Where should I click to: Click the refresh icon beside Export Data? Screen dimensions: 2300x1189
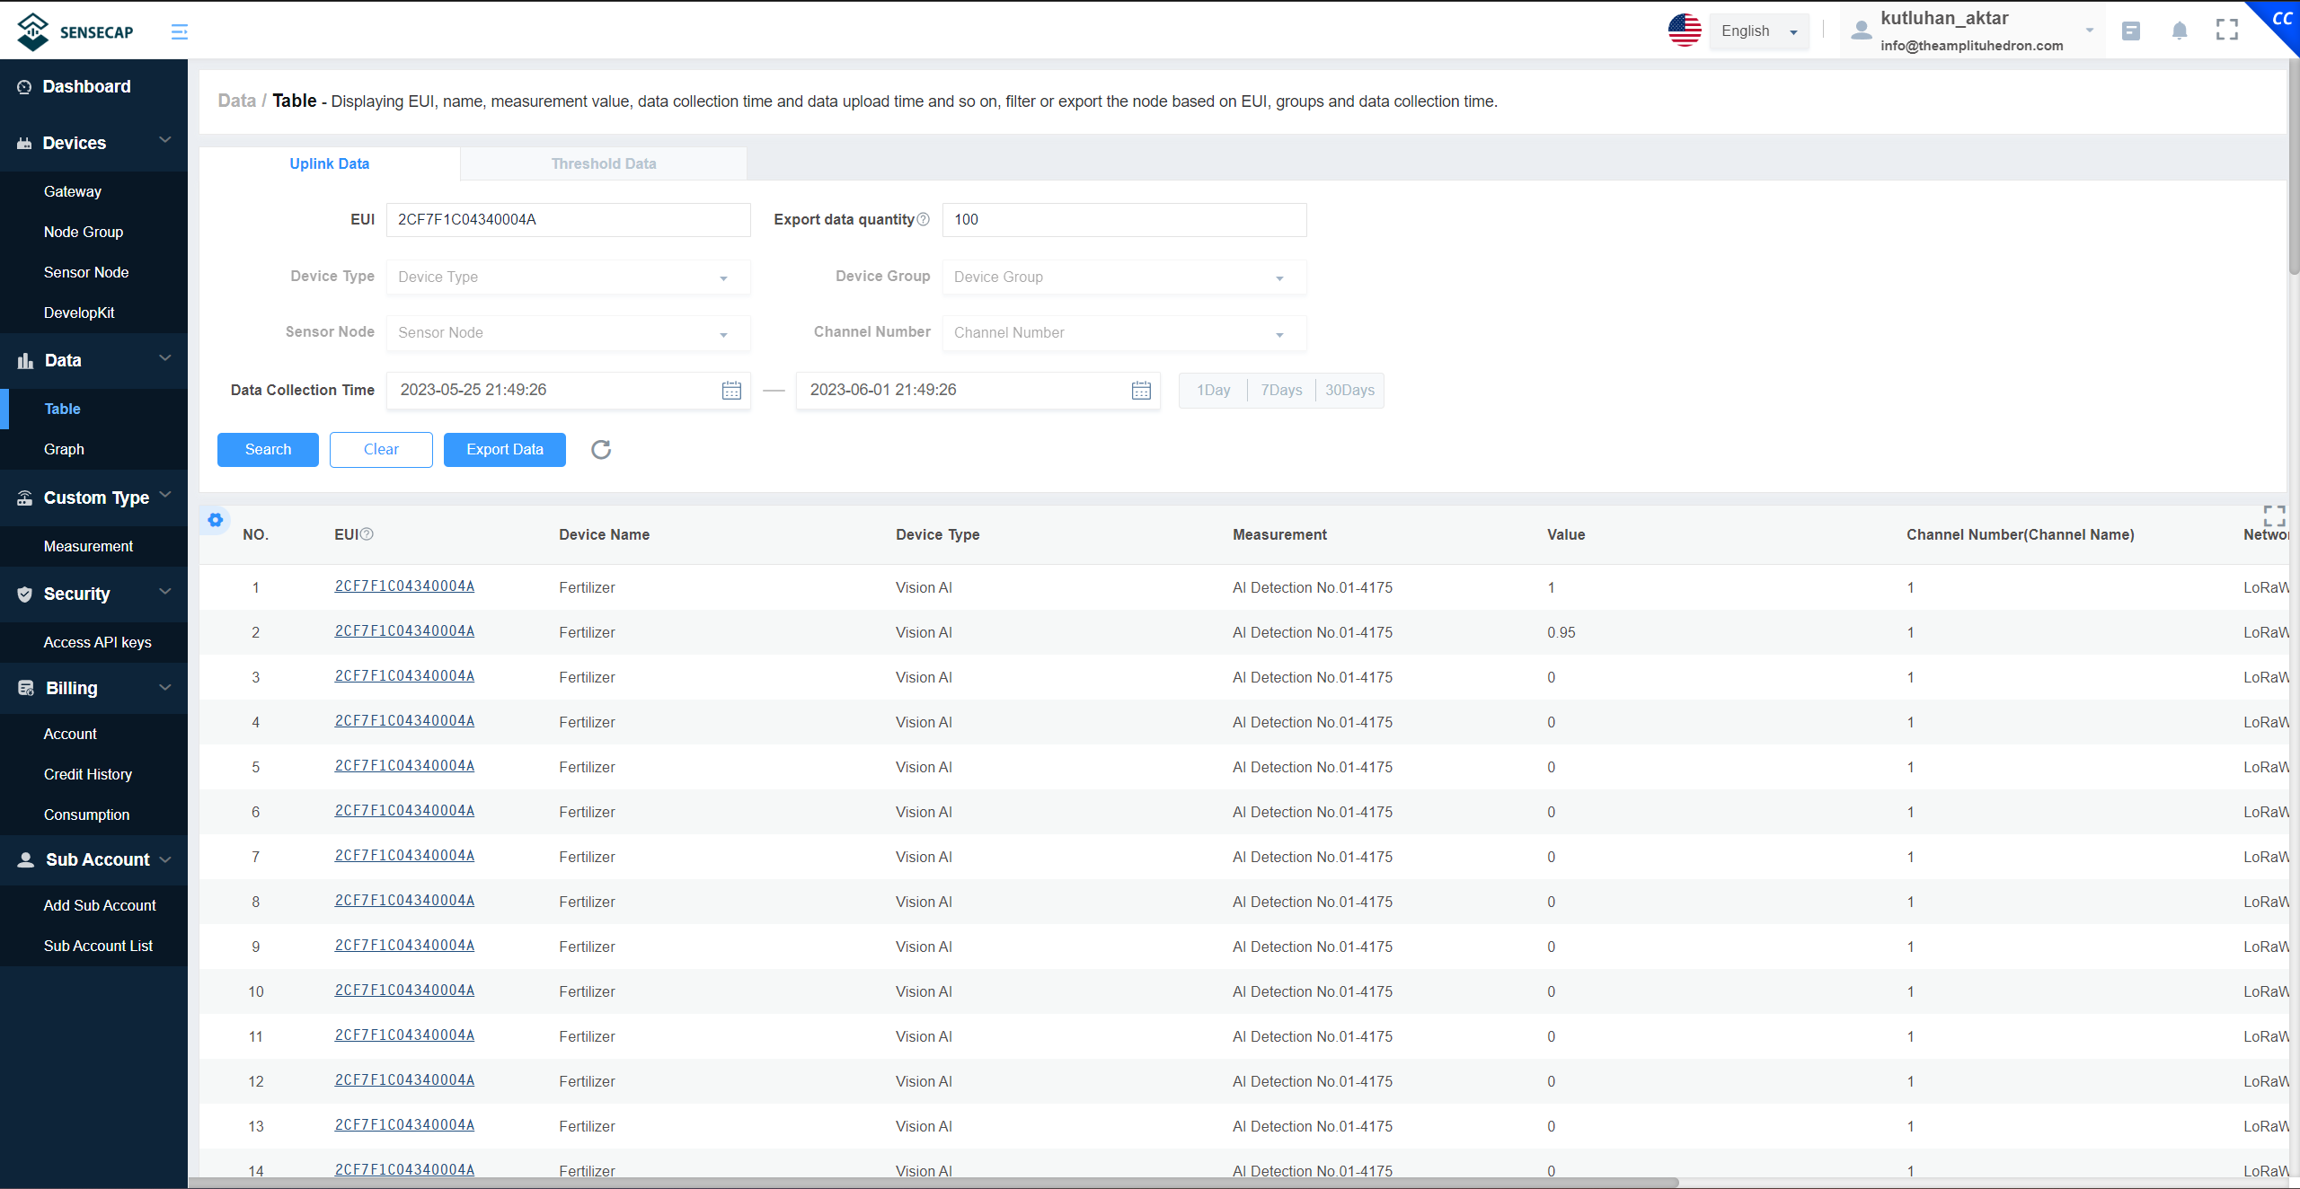pyautogui.click(x=601, y=449)
